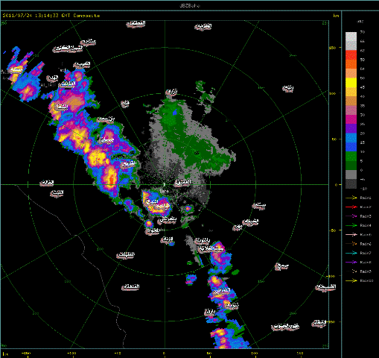Click the title text at window top
The width and height of the screenshot is (379, 358).
point(190,5)
